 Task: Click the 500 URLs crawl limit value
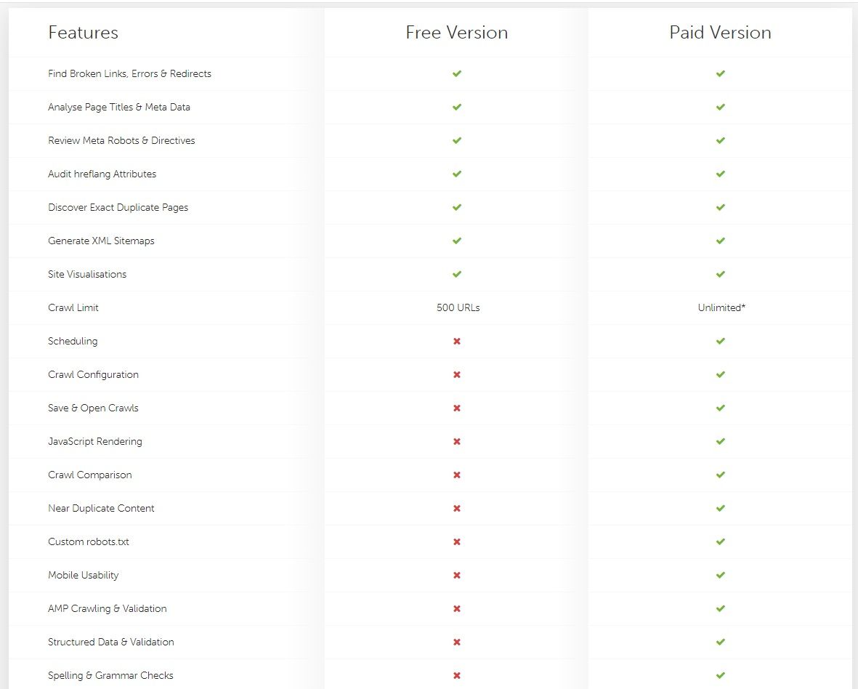click(458, 307)
